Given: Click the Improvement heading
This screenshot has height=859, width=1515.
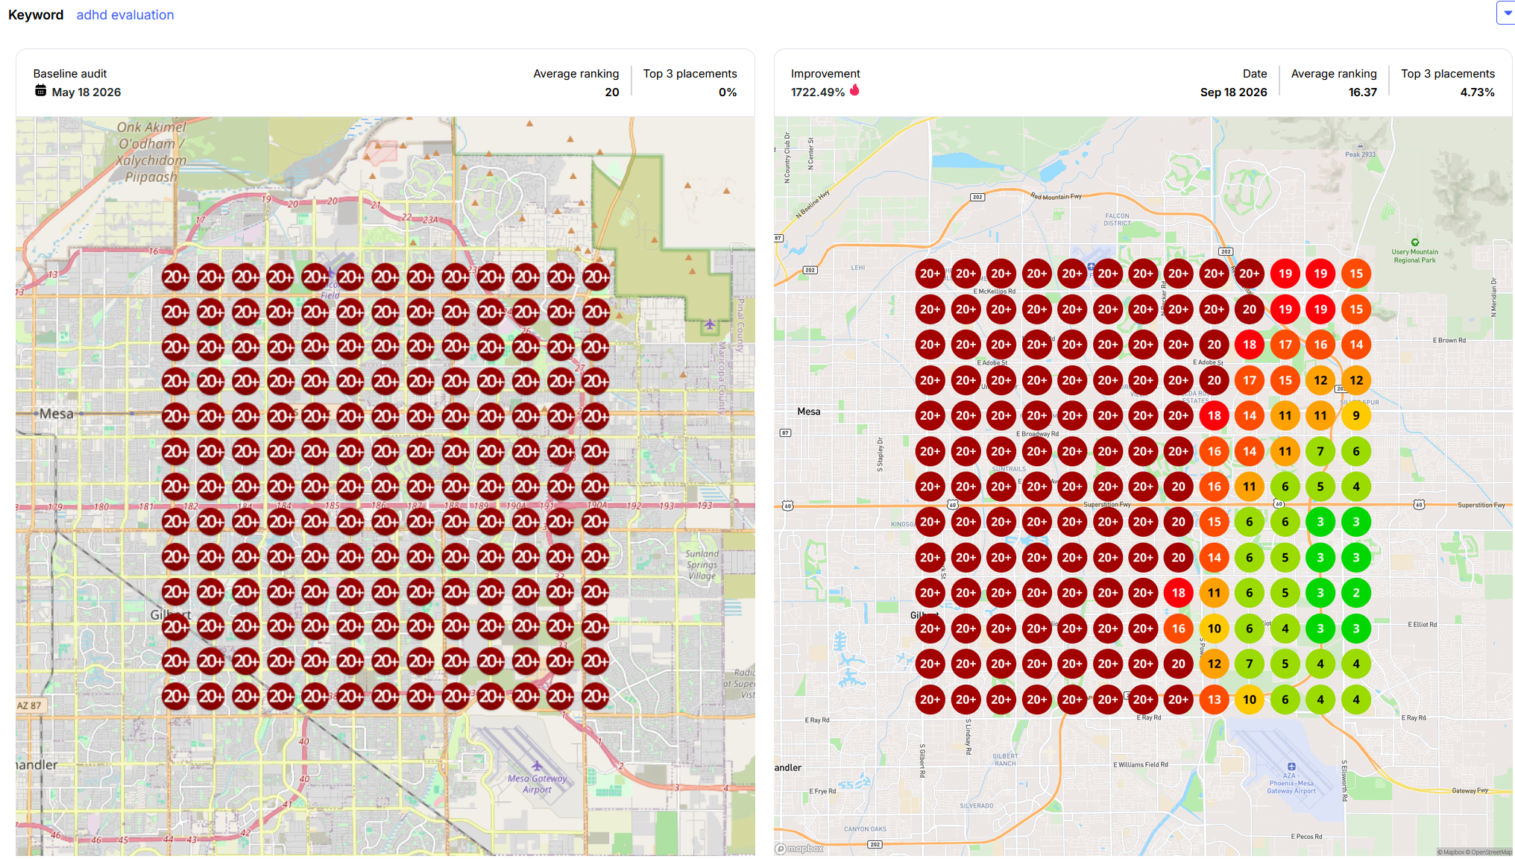Looking at the screenshot, I should [825, 74].
